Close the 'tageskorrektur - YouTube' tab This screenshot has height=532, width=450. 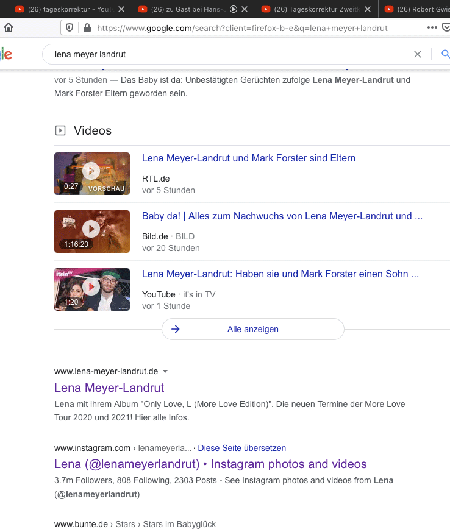[121, 9]
